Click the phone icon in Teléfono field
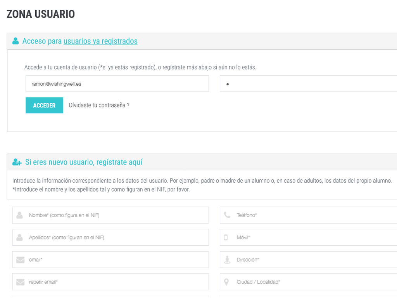Image resolution: width=397 pixels, height=298 pixels. pos(228,215)
